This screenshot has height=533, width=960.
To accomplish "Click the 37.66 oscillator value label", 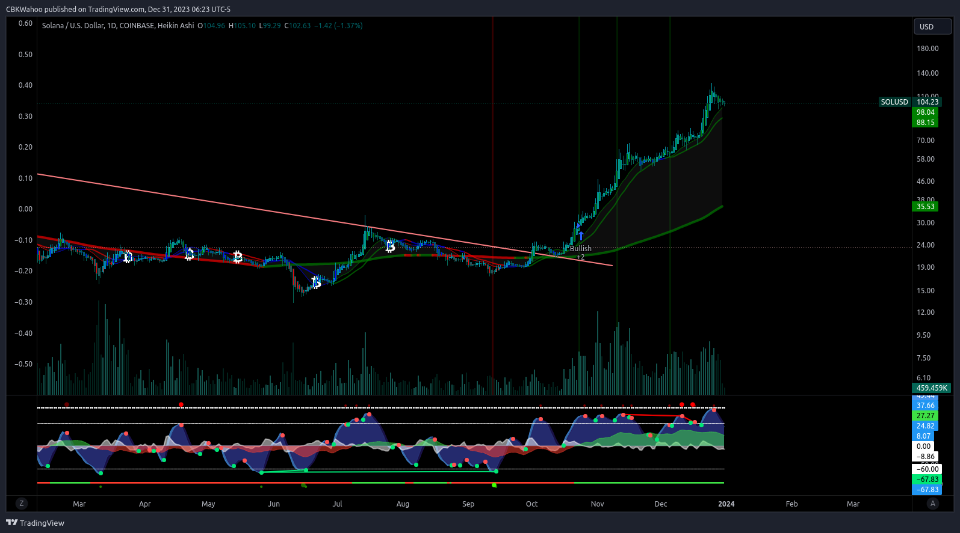I will tap(925, 406).
